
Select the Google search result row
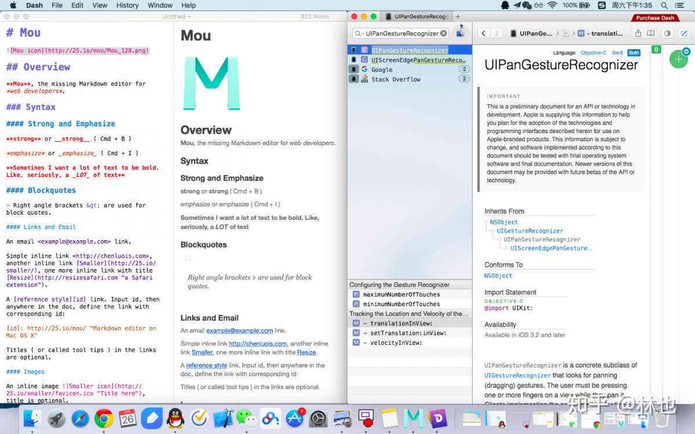click(410, 69)
